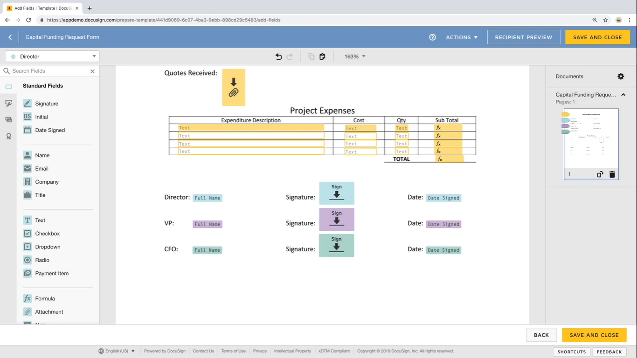637x358 pixels.
Task: Open the ribbon award sidebar tab
Action: coord(8,136)
